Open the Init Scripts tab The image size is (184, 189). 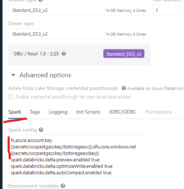pyautogui.click(x=88, y=112)
